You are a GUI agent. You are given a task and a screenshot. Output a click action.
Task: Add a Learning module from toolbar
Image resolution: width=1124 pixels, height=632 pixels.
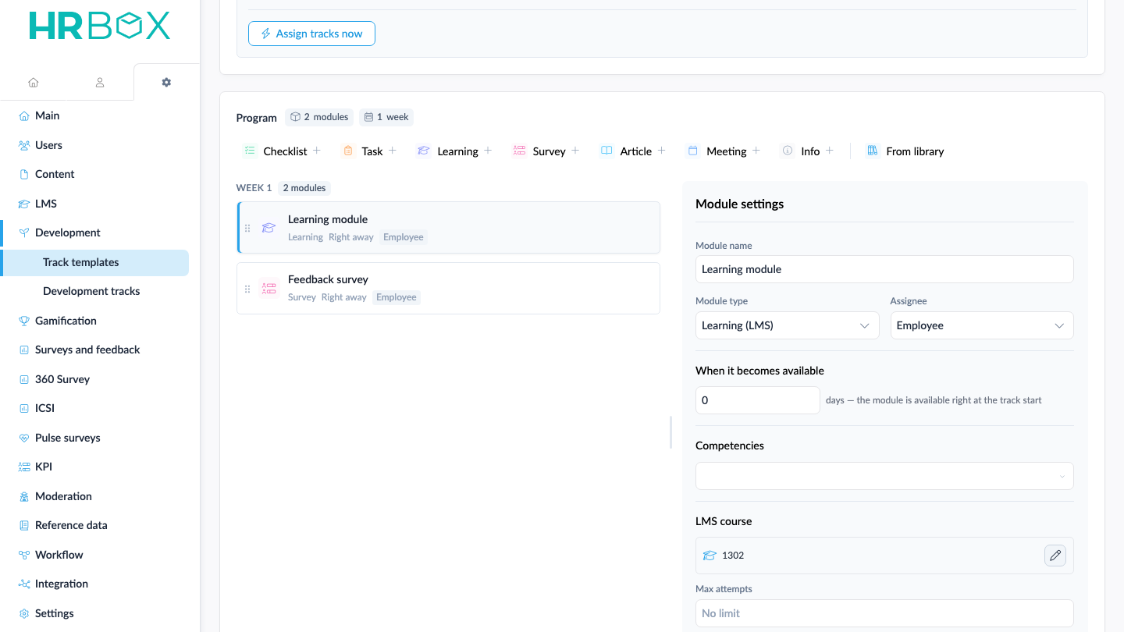455,151
